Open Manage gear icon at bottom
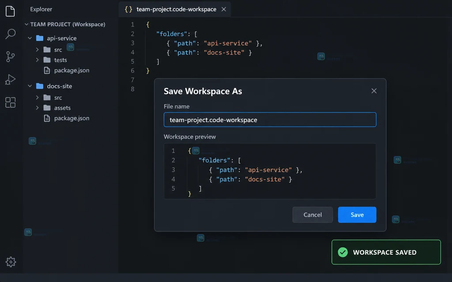Image resolution: width=452 pixels, height=282 pixels. pyautogui.click(x=11, y=262)
